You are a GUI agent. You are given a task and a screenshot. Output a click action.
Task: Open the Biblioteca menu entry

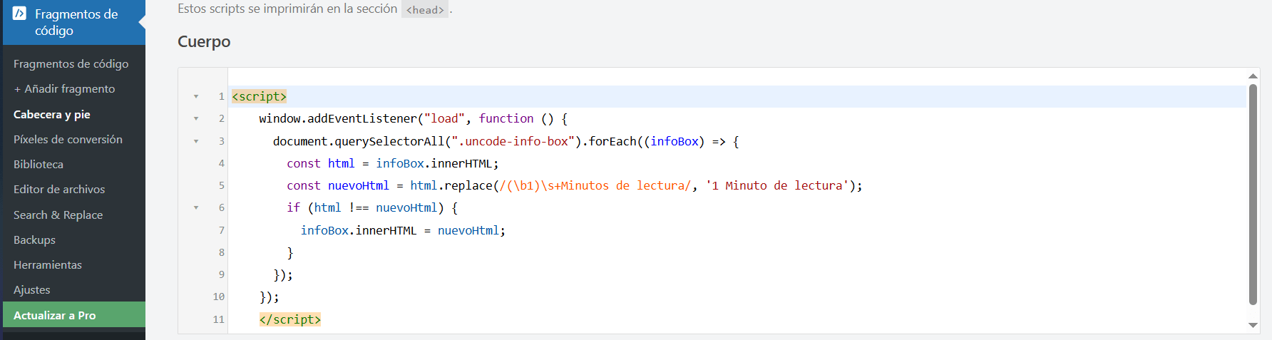[x=39, y=164]
